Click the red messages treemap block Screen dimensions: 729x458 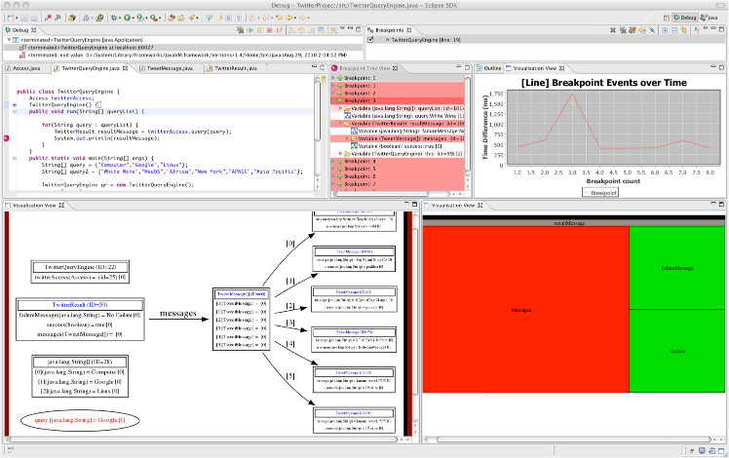[526, 310]
